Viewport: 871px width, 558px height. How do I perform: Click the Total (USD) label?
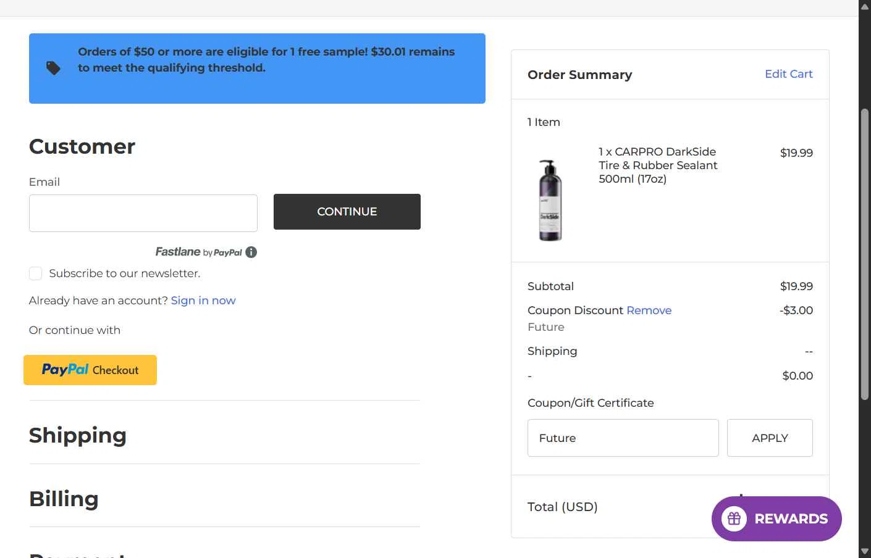[563, 507]
